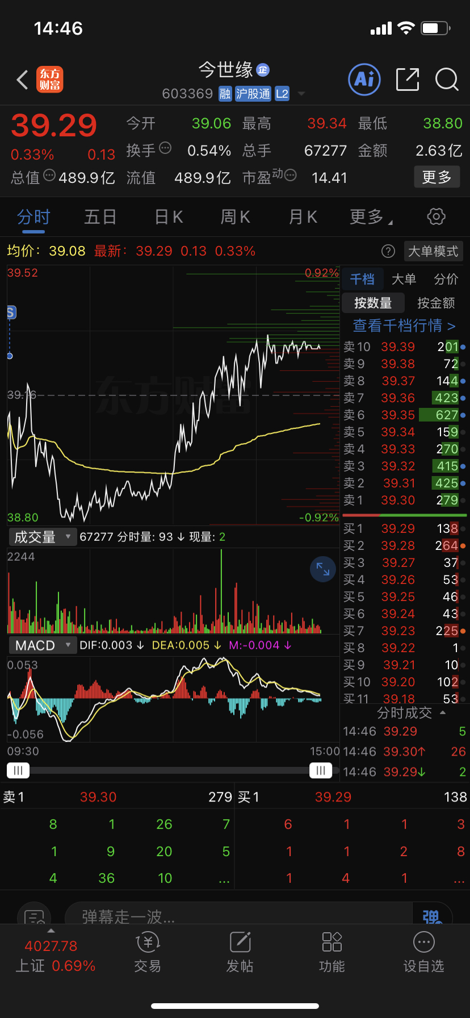Open MACD indicator dropdown
This screenshot has width=470, height=1018.
tap(43, 645)
